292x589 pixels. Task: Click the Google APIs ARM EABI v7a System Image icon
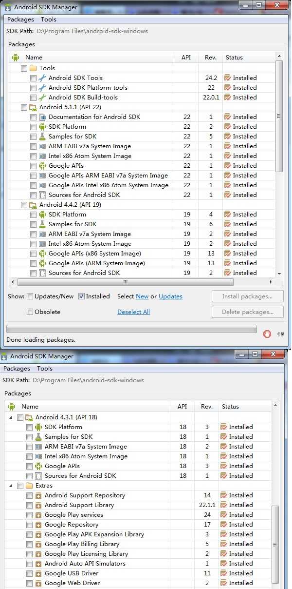[x=42, y=176]
